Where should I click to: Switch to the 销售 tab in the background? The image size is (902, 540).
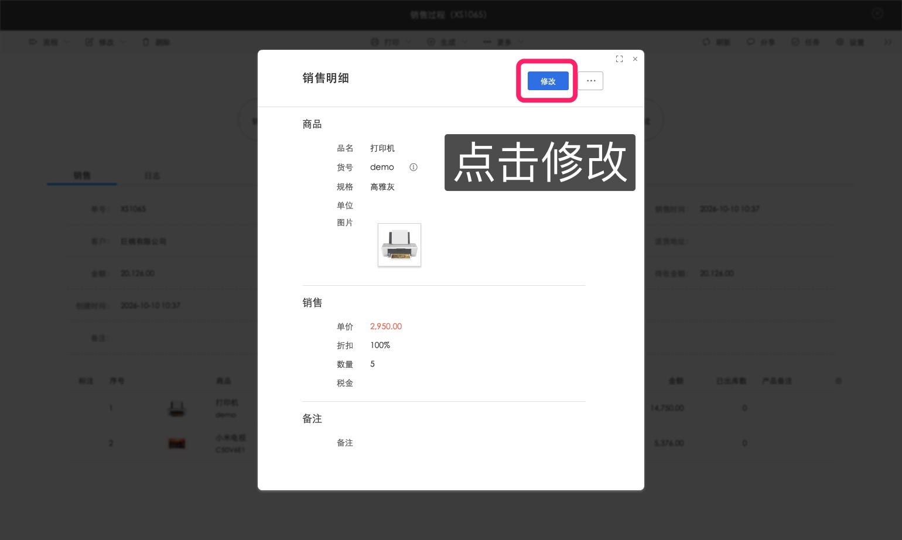(x=82, y=176)
